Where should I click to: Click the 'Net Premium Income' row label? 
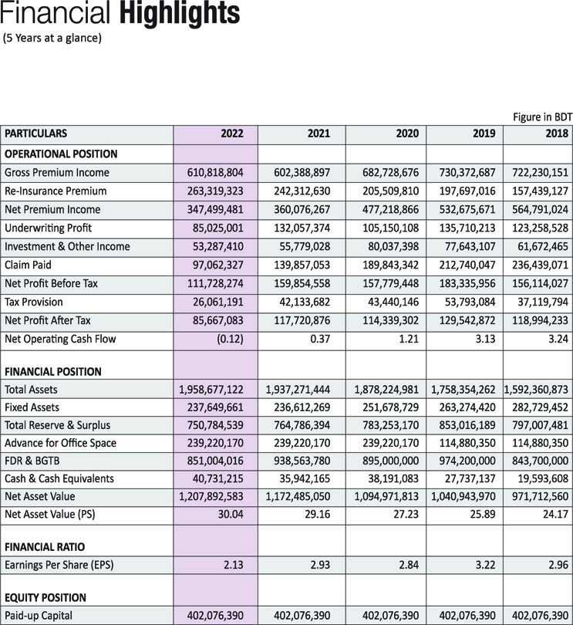coord(52,210)
